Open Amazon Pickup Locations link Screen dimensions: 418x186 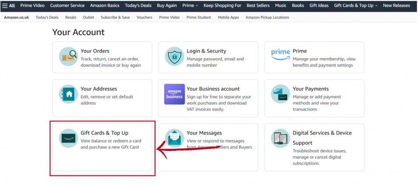point(267,17)
